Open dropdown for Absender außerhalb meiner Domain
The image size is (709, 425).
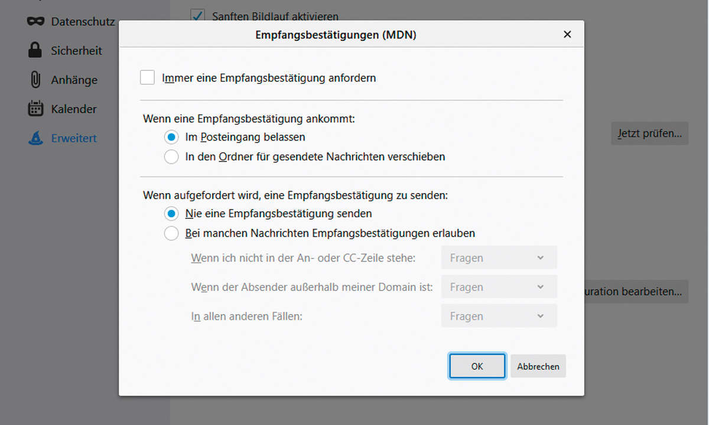tap(499, 287)
